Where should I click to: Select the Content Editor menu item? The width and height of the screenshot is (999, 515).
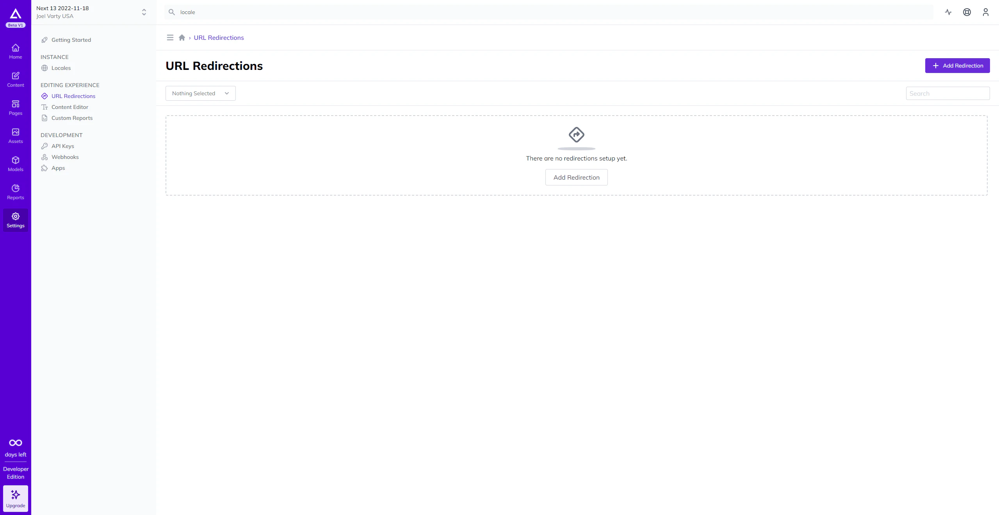pos(69,107)
